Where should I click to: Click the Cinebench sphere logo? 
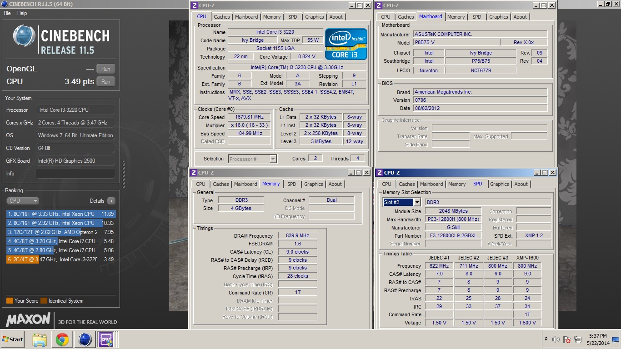point(24,36)
